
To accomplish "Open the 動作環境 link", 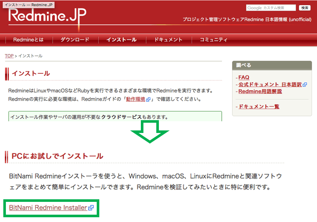I will [x=135, y=99].
